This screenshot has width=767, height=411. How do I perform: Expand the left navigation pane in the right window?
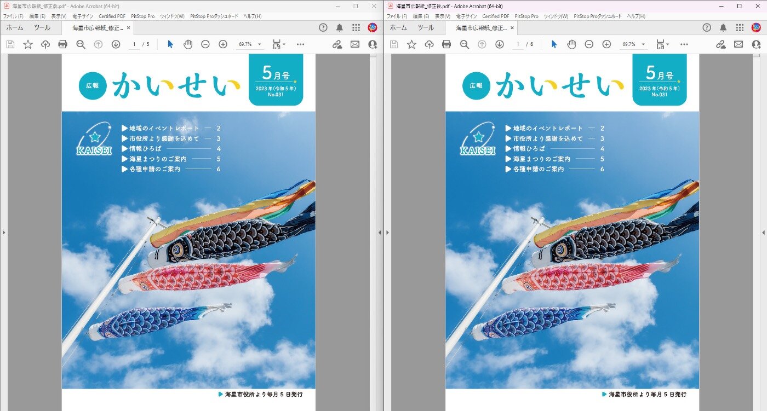tap(387, 233)
